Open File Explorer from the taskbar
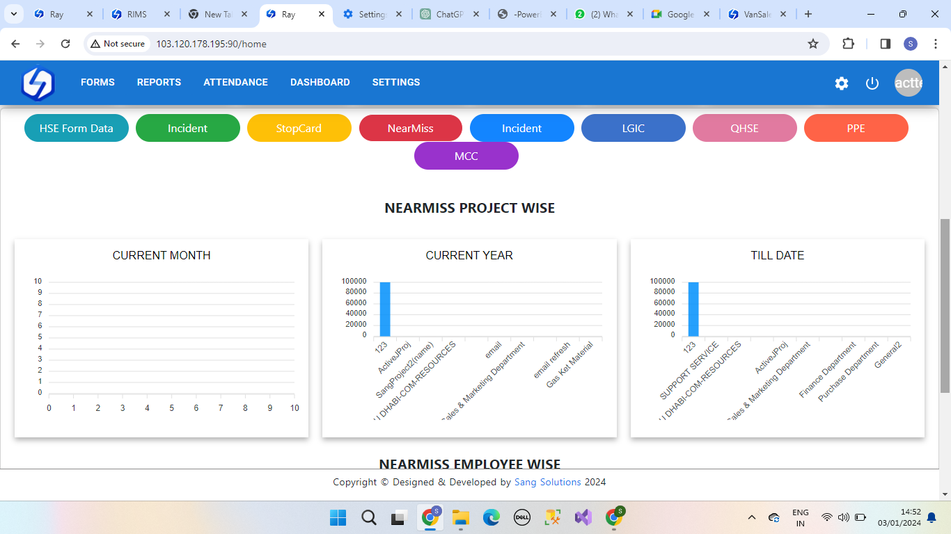 pyautogui.click(x=460, y=517)
